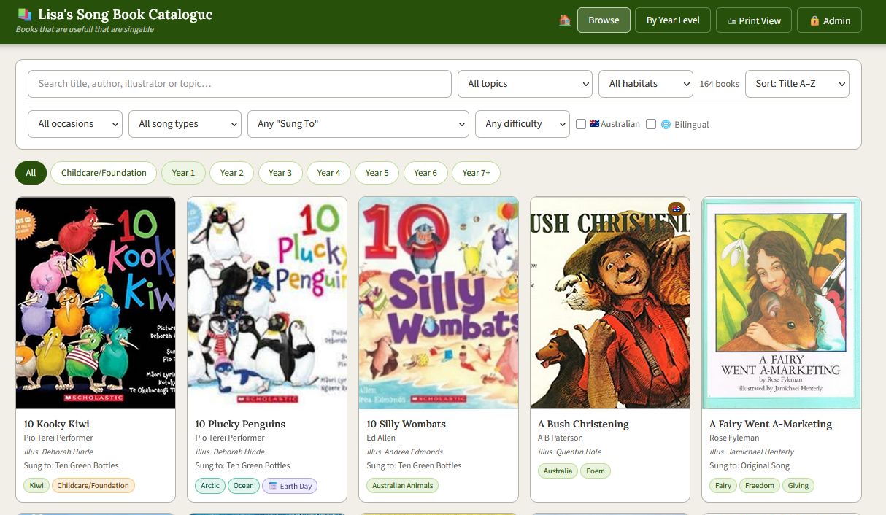Click the globe icon beside Bilingual

click(666, 125)
